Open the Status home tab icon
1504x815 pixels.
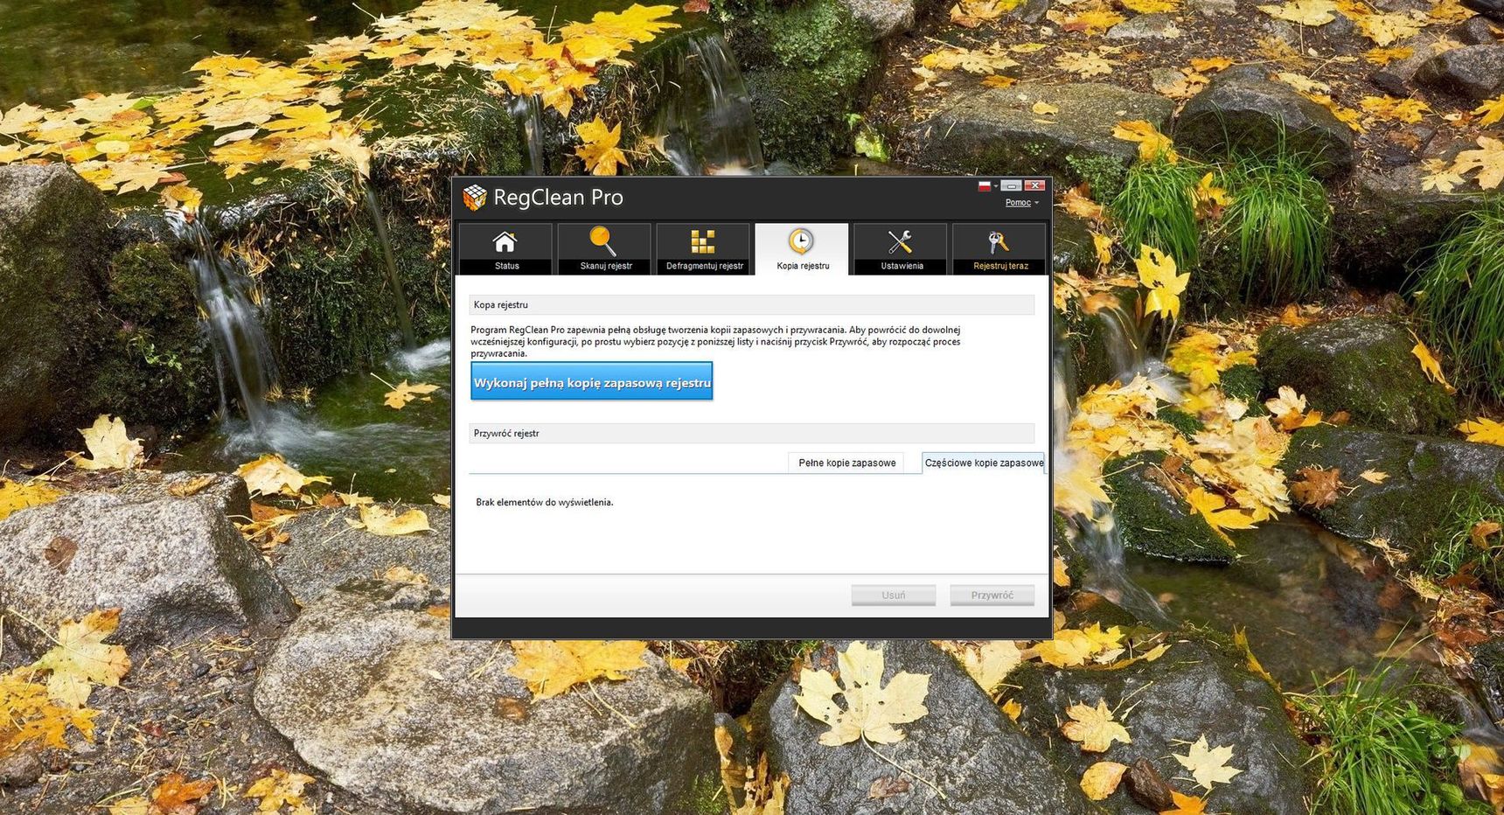(505, 241)
